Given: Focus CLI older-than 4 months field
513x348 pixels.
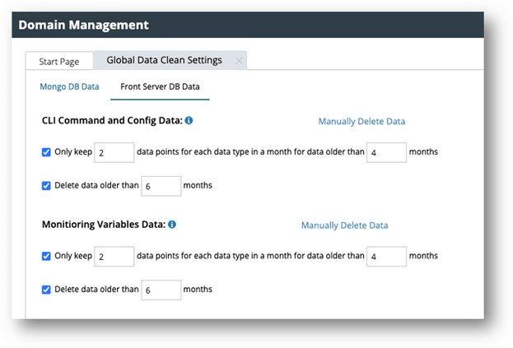Looking at the screenshot, I should coord(386,152).
